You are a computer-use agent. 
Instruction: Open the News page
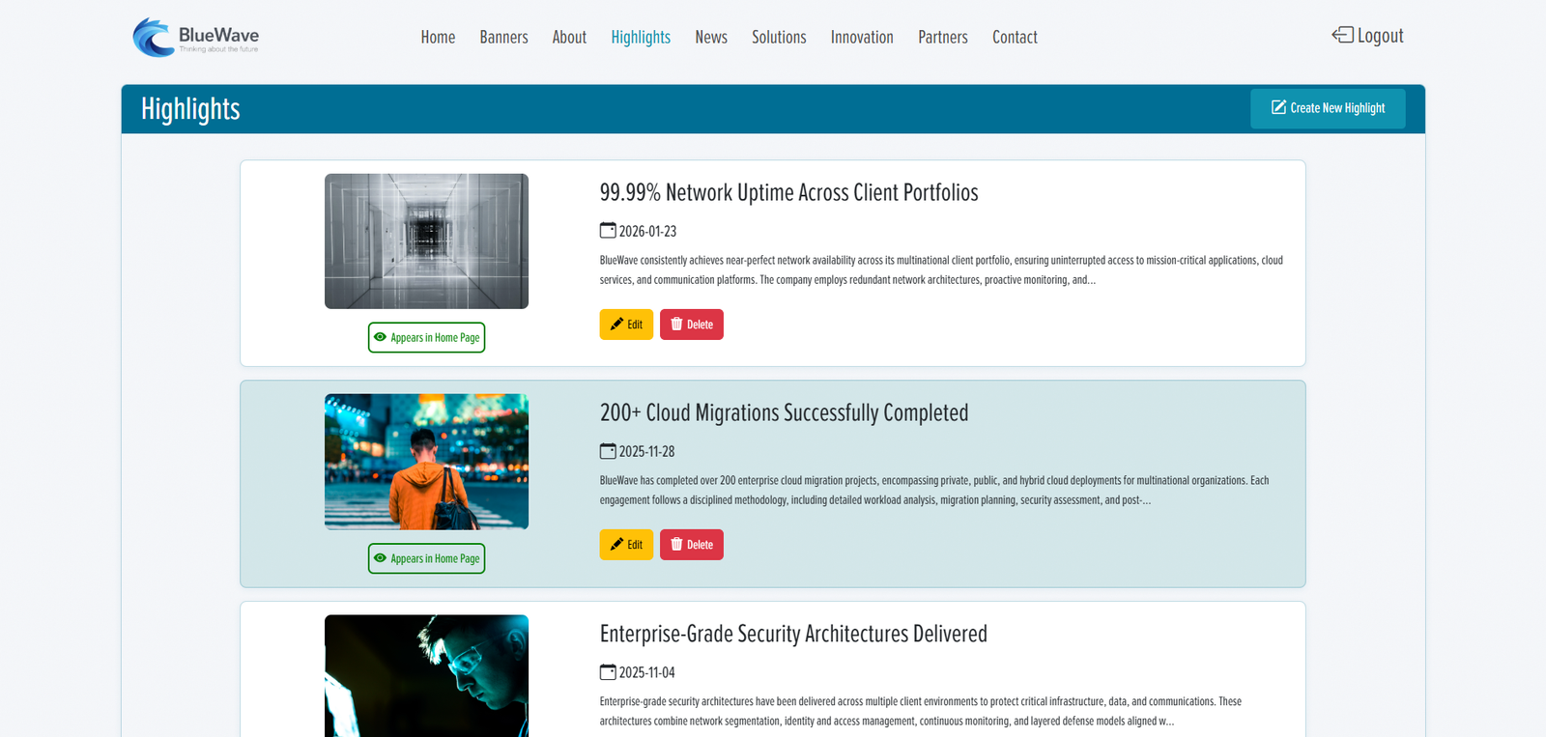711,37
